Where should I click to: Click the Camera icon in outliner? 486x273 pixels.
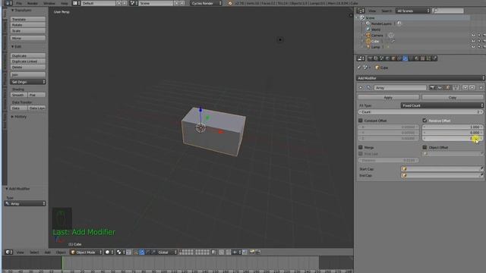[368, 36]
